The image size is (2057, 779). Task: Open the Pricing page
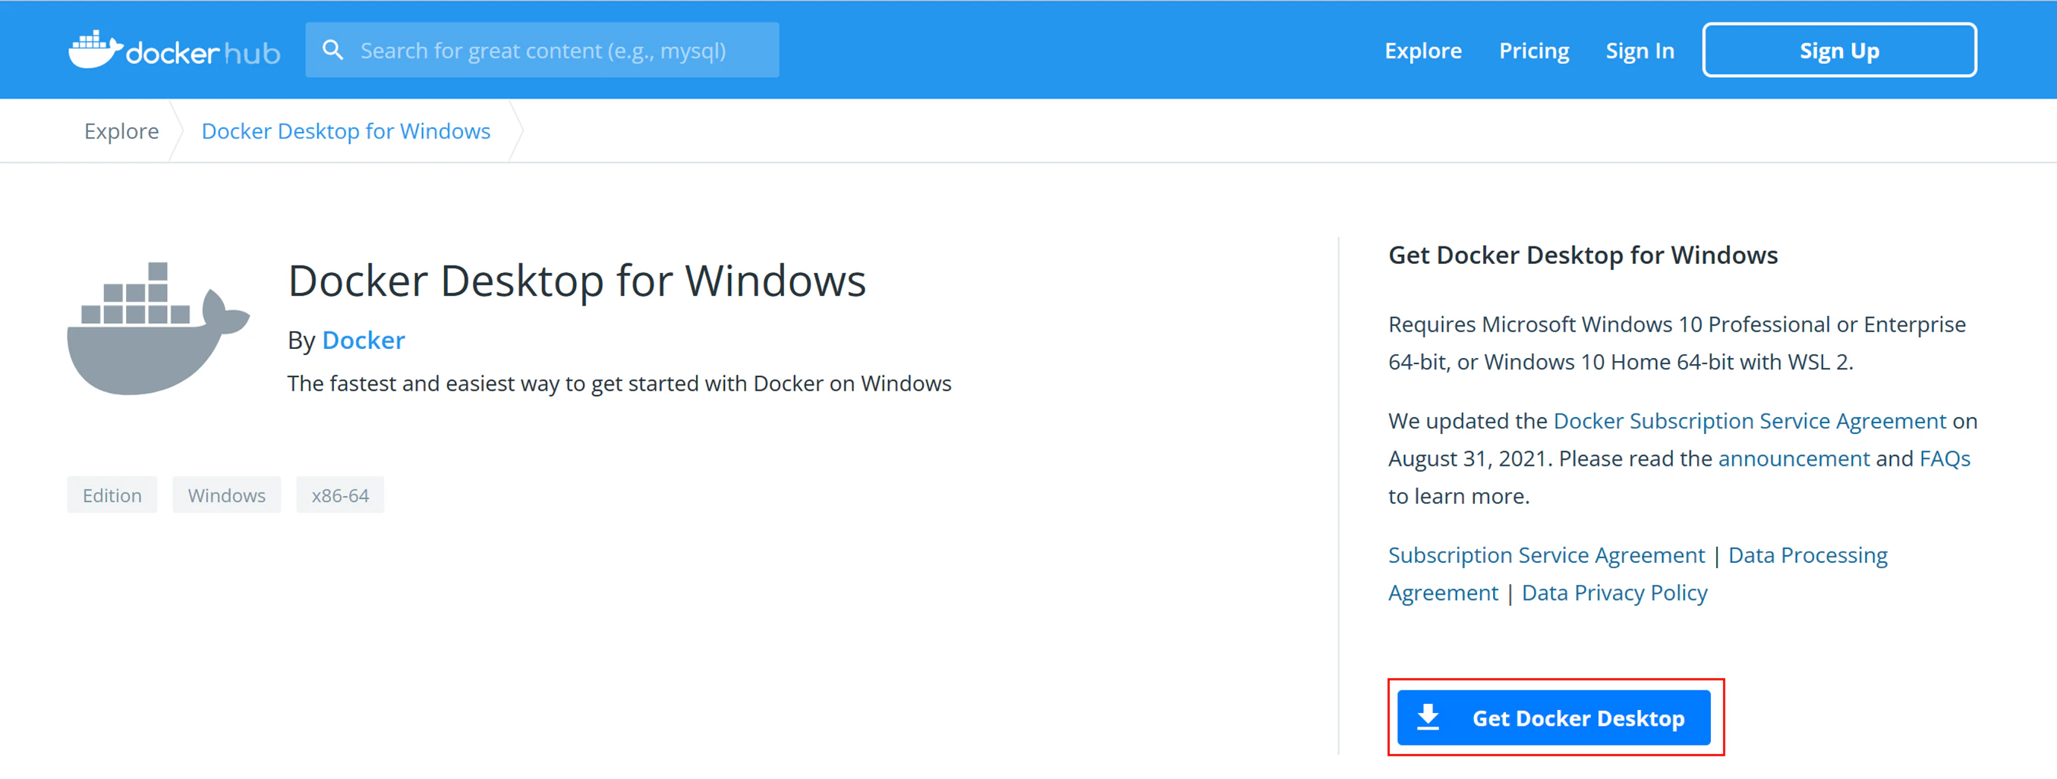coord(1534,50)
